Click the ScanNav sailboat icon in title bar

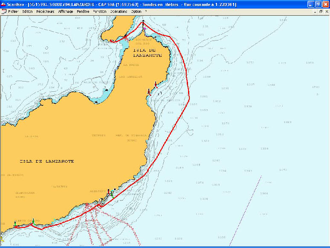pos(3,4)
